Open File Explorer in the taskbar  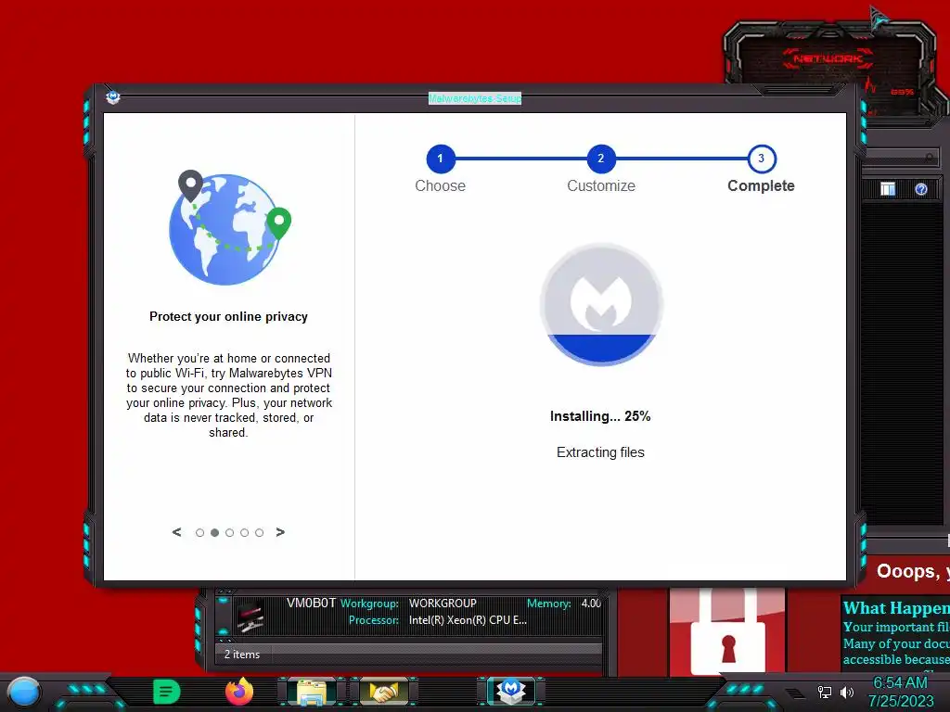(x=312, y=692)
